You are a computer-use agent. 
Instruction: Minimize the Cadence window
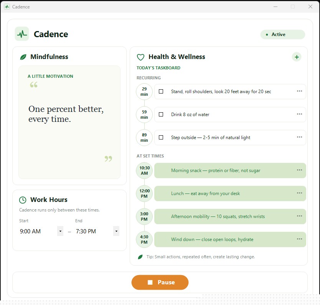[275, 7]
